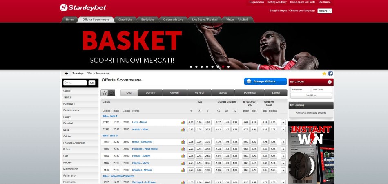
Task: Expand more markets for Empoli - Sampdoria
Action: (283, 142)
